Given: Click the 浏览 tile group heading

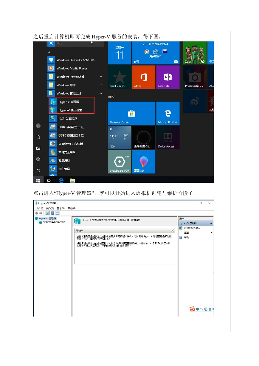Looking at the screenshot, I should click(111, 97).
